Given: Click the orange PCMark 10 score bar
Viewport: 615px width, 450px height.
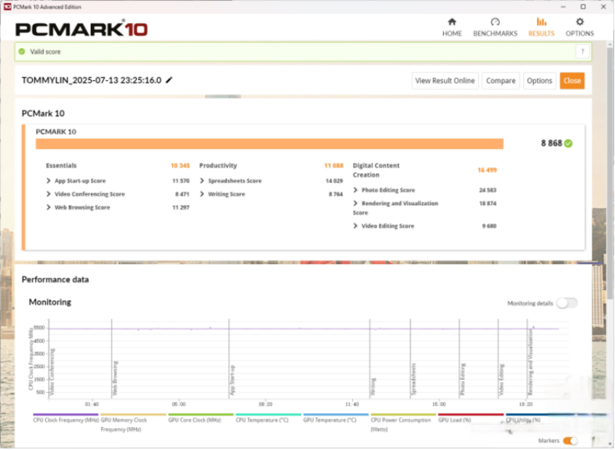Looking at the screenshot, I should pyautogui.click(x=270, y=144).
